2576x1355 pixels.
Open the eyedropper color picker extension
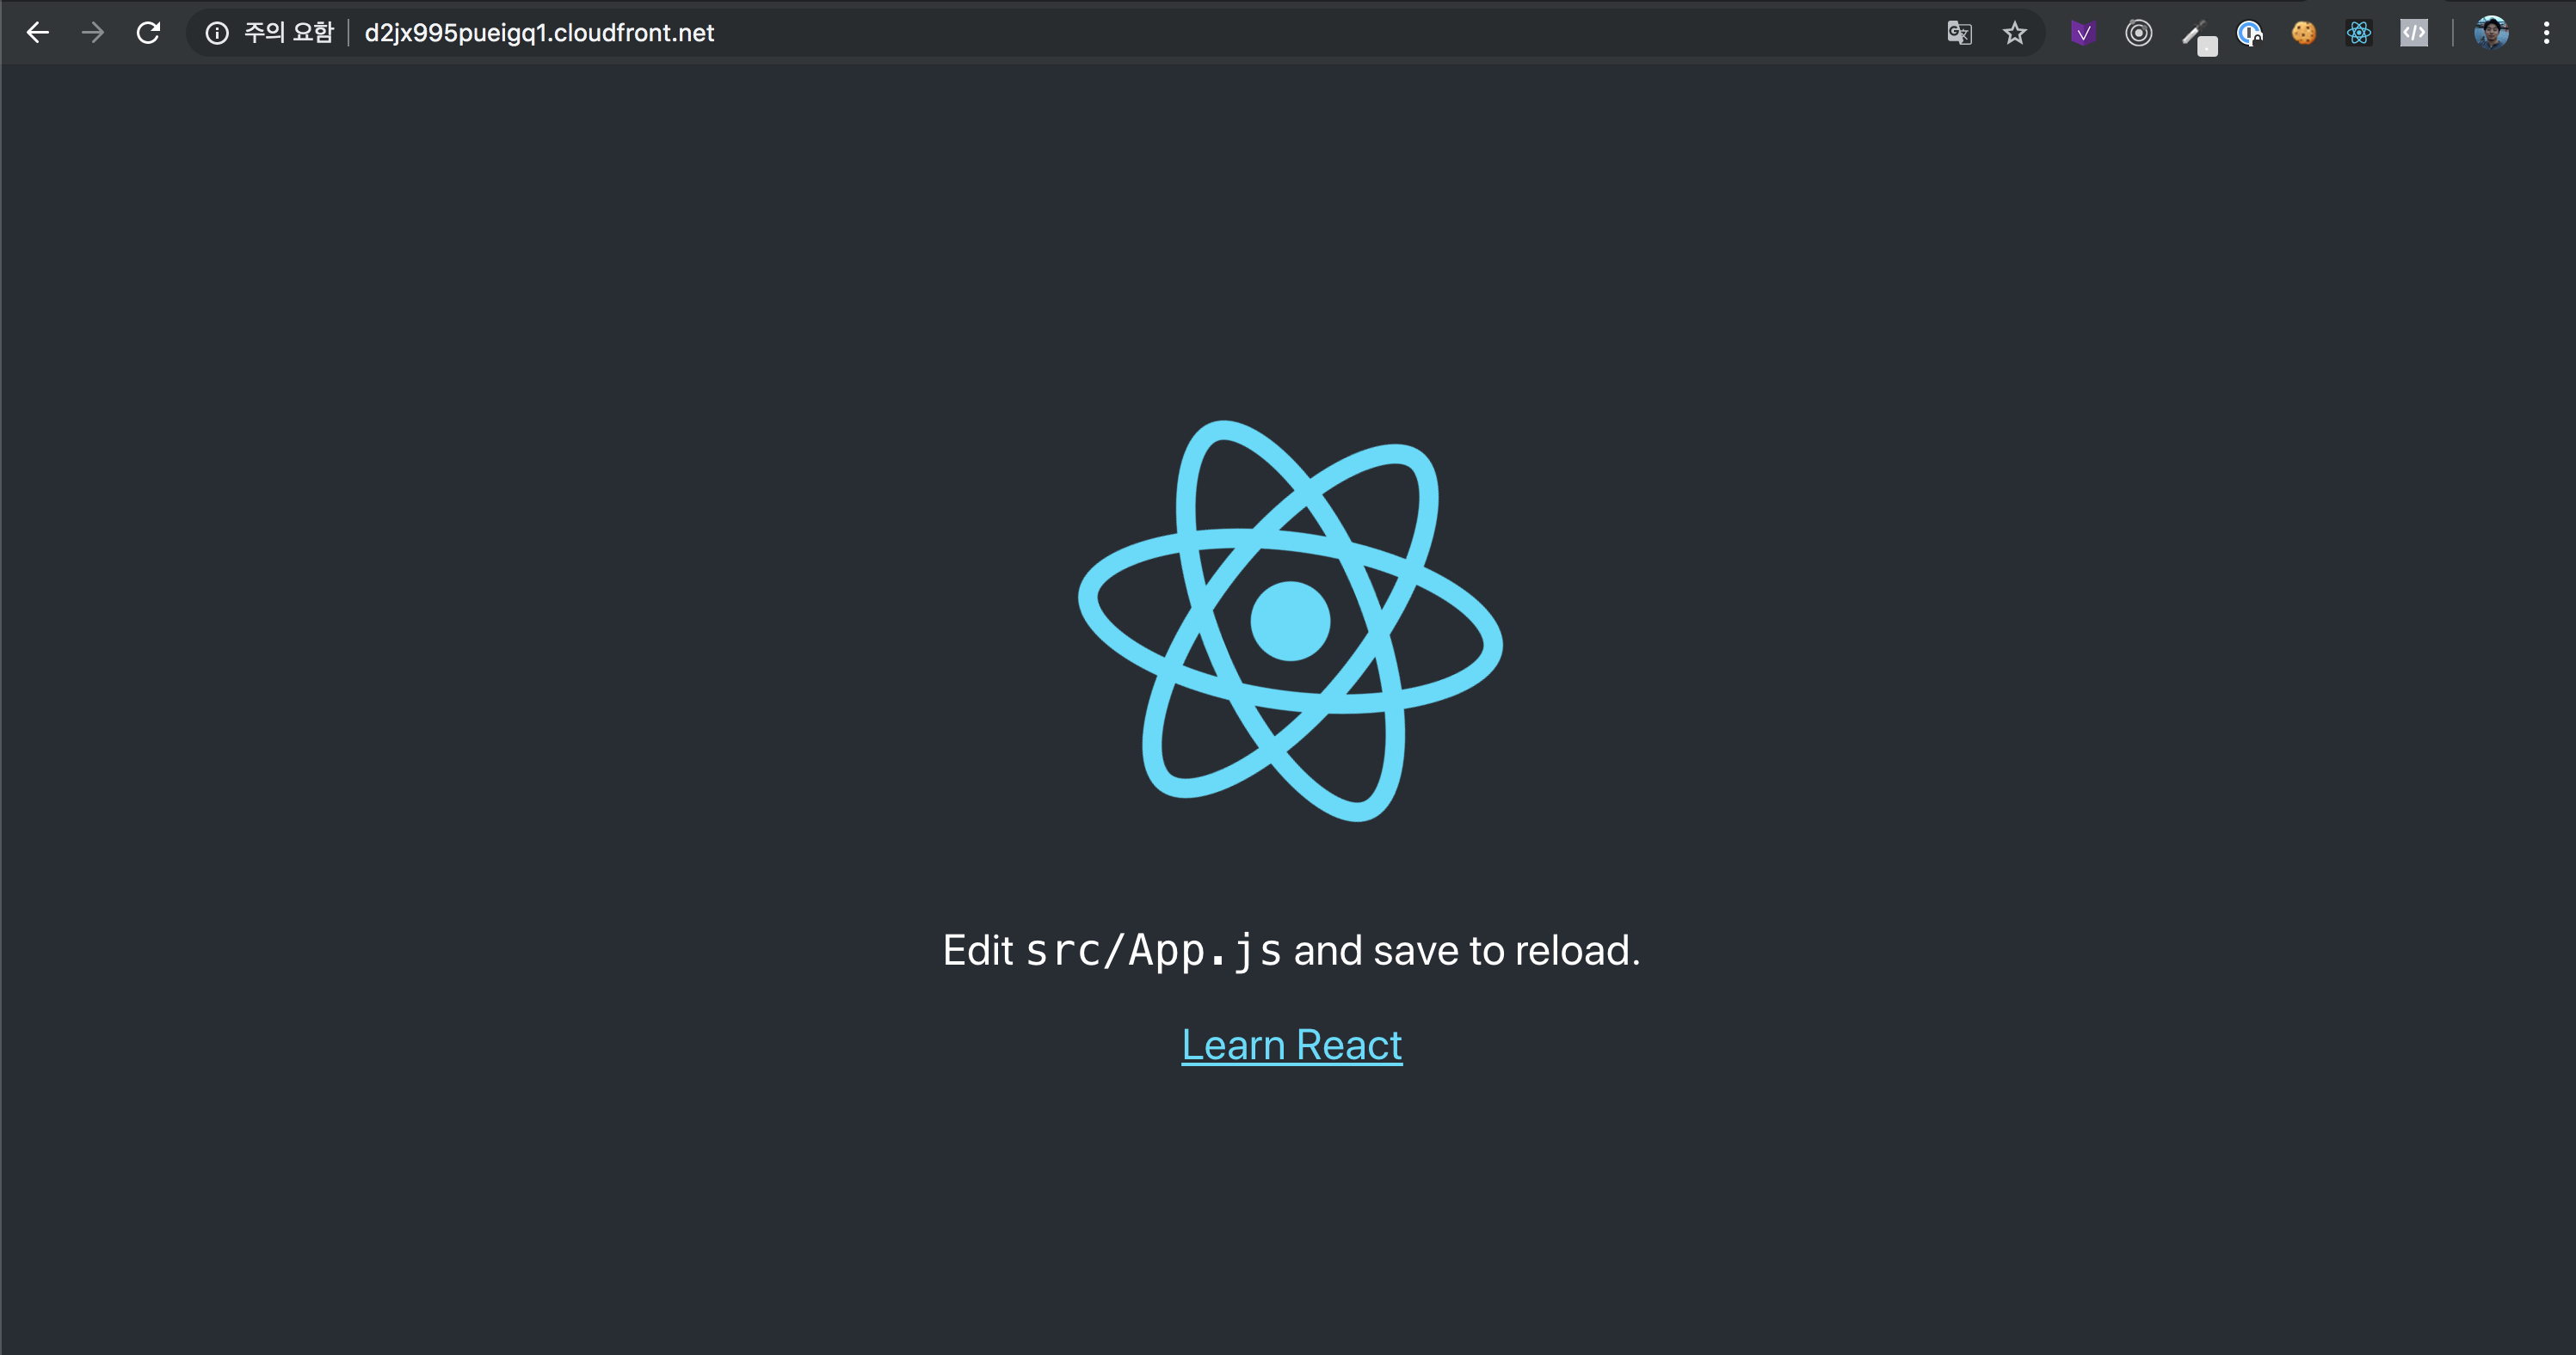tap(2198, 37)
